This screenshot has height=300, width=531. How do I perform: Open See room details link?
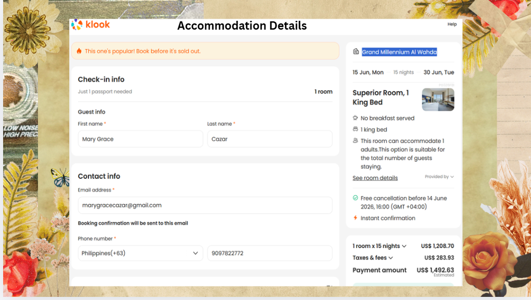(x=375, y=178)
